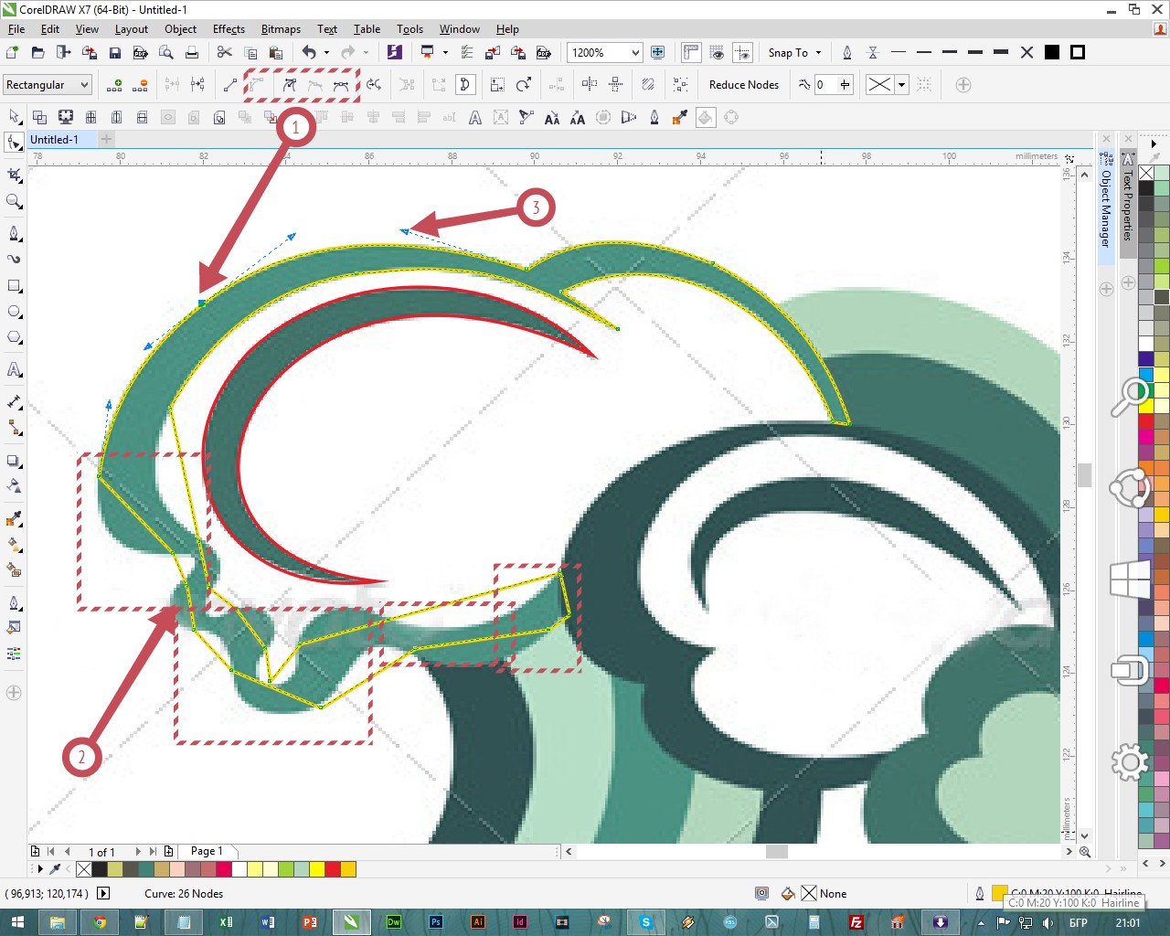Open PowerPoint from the Windows taskbar
1170x936 pixels.
(309, 922)
